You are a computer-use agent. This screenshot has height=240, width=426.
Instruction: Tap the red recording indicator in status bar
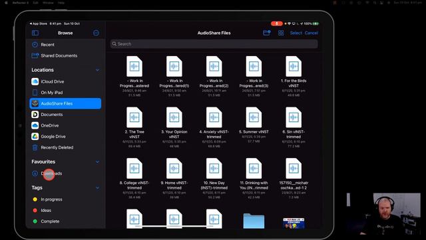(x=277, y=24)
